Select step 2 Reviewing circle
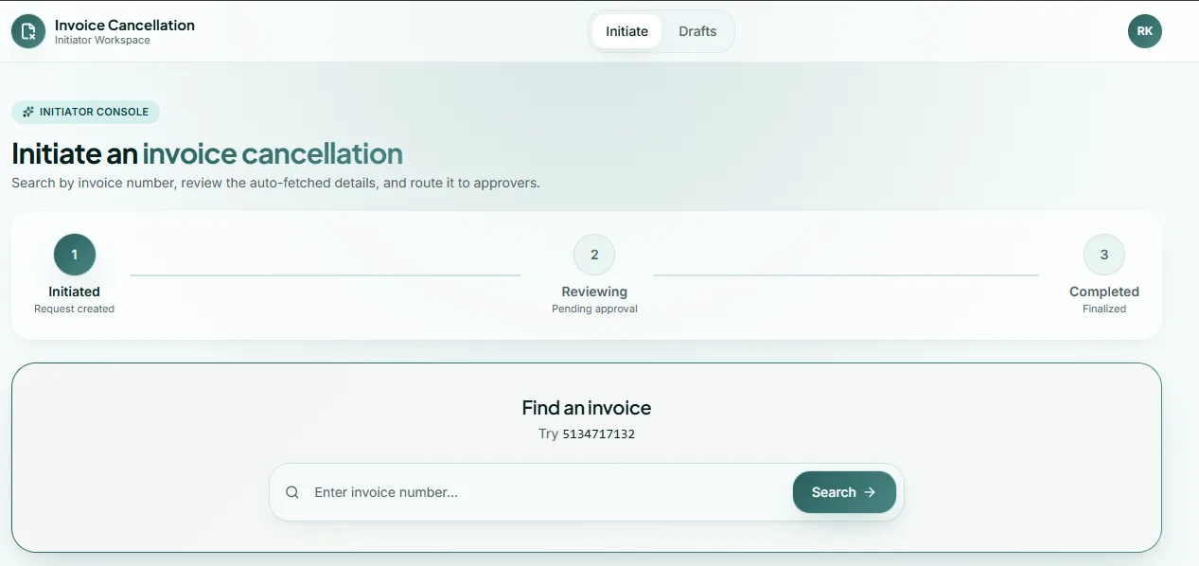 click(594, 255)
